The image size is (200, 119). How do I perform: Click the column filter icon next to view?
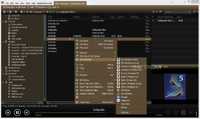pyautogui.click(x=161, y=12)
